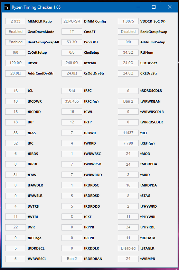Click the tRCDWR value field
The width and height of the screenshot is (179, 270).
16,101
